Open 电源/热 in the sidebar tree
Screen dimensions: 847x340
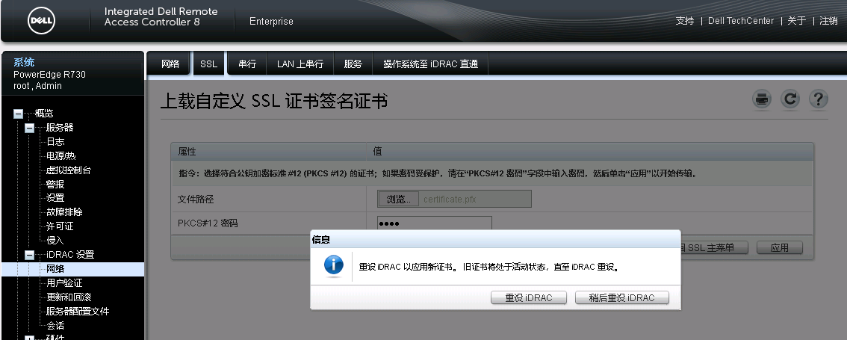click(60, 156)
